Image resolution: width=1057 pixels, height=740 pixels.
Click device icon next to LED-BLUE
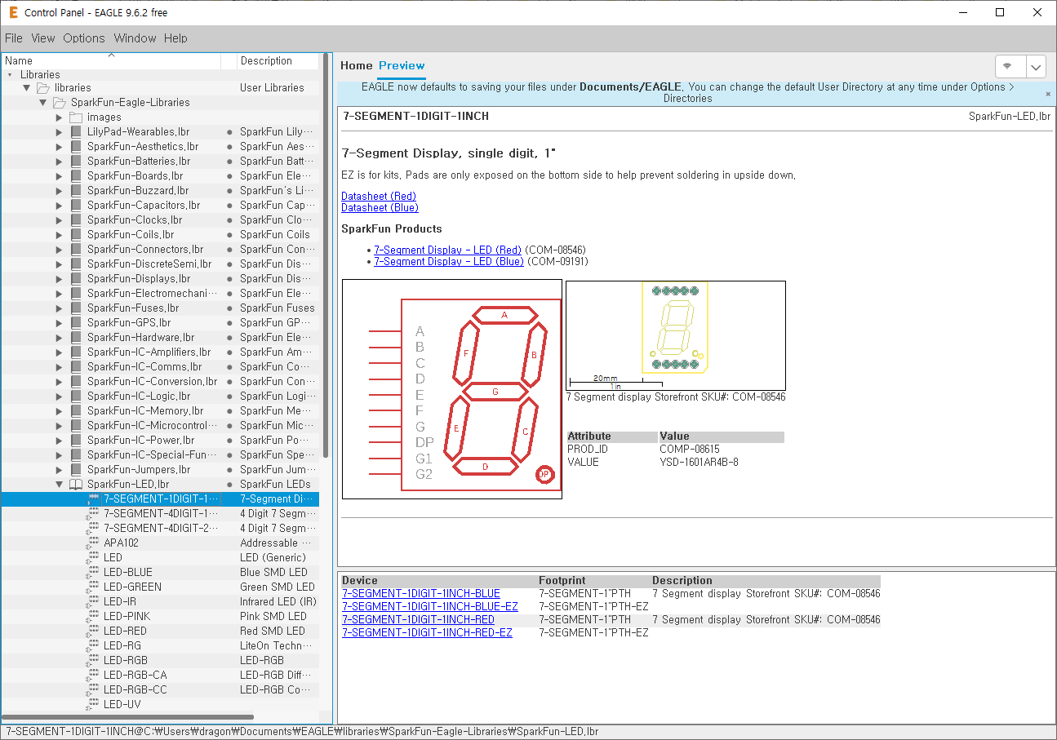pos(92,572)
